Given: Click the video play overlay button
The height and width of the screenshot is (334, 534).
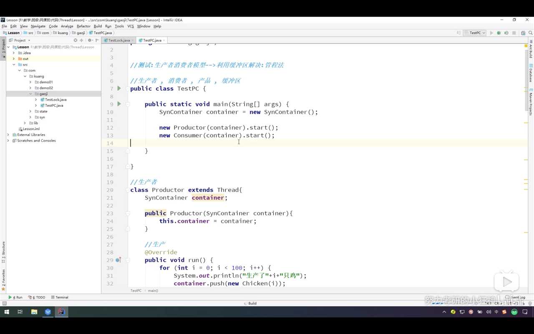Looking at the screenshot, I should [x=506, y=282].
